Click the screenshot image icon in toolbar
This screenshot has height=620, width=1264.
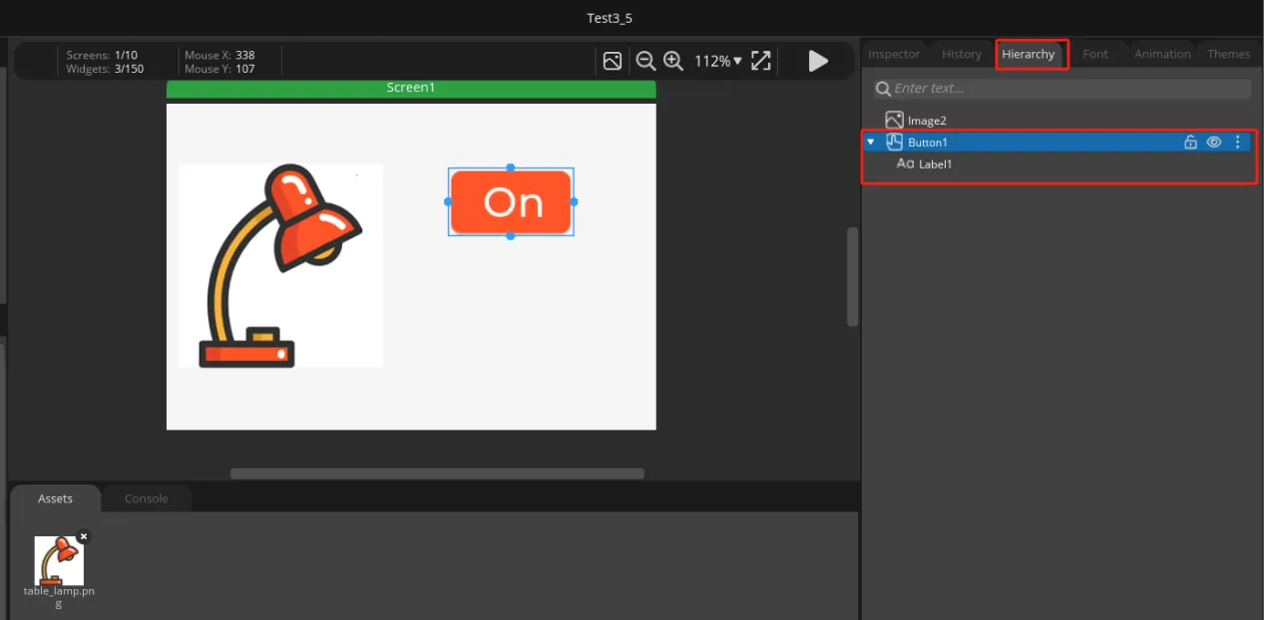click(613, 61)
